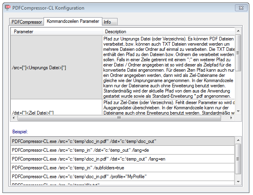Click the Parameter column header

point(56,32)
